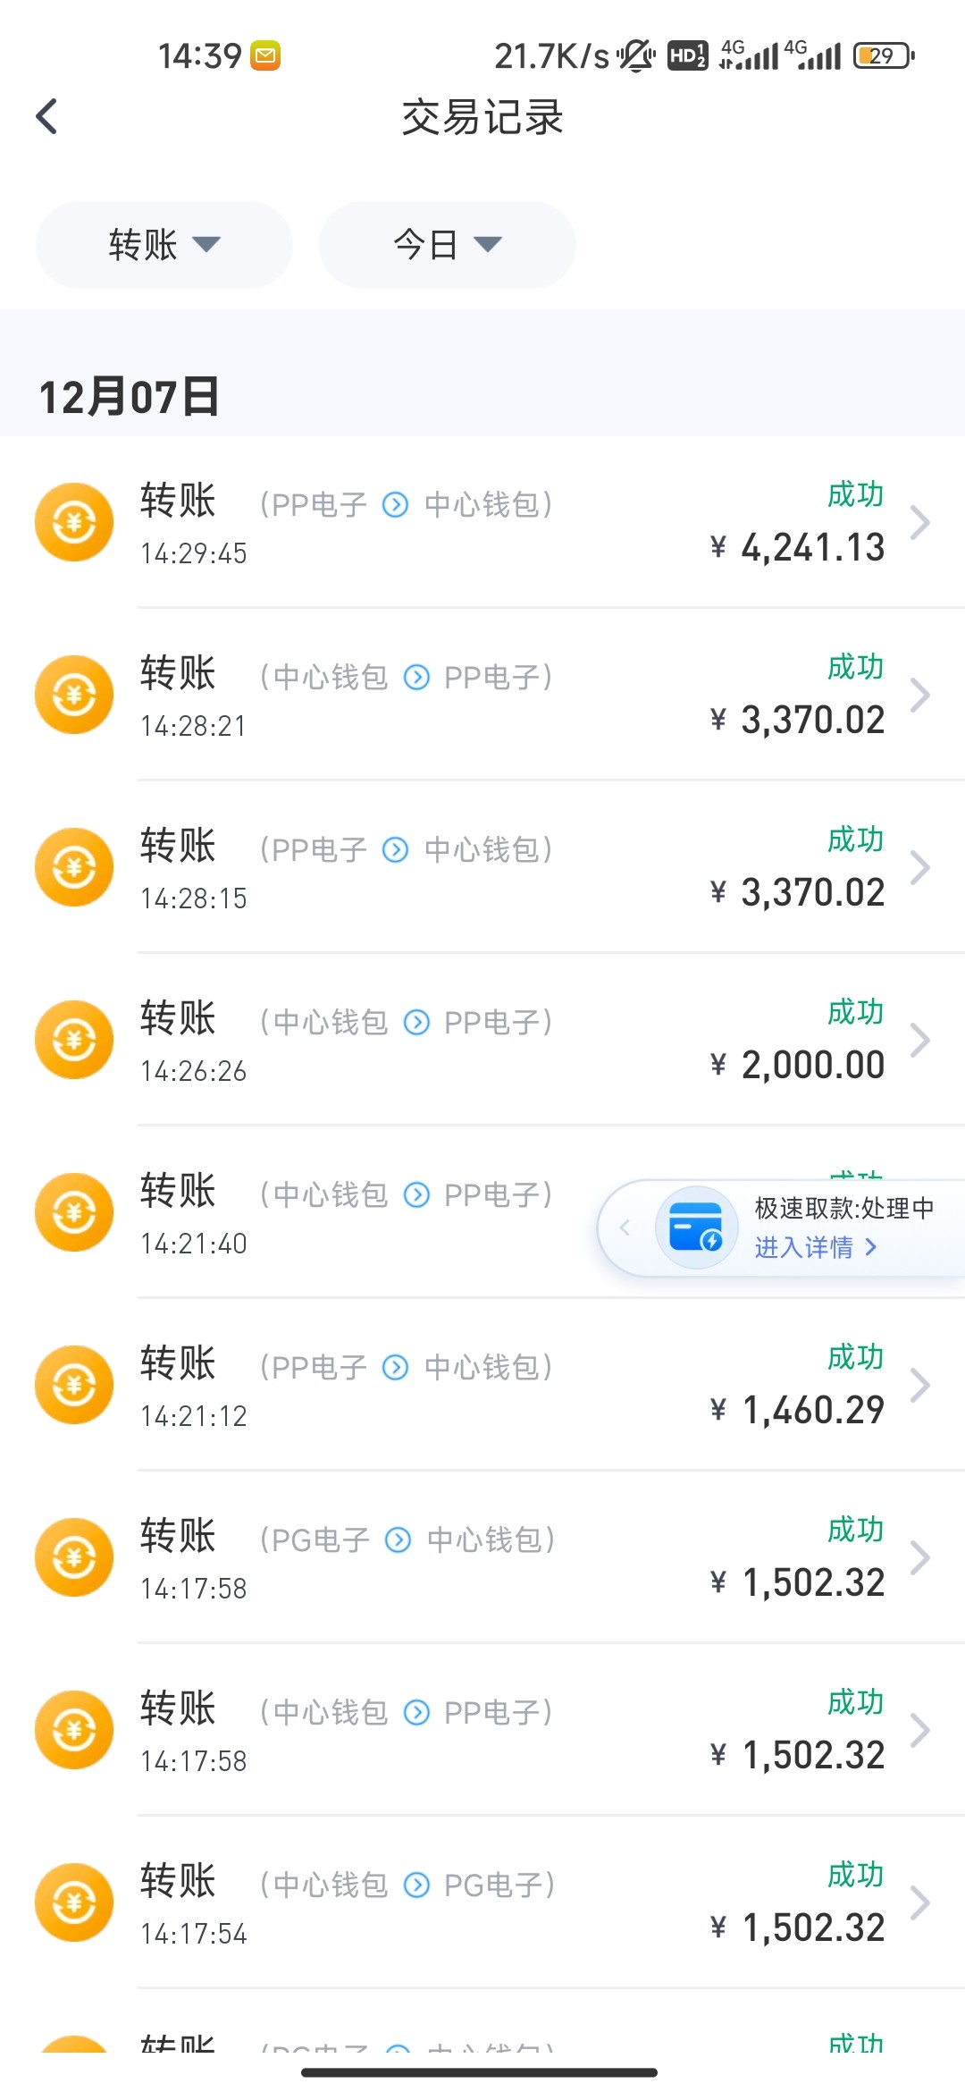Screen dimensions: 965x2092
Task: Tap the coin icon for 14:29:45 transfer
Action: coord(74,522)
